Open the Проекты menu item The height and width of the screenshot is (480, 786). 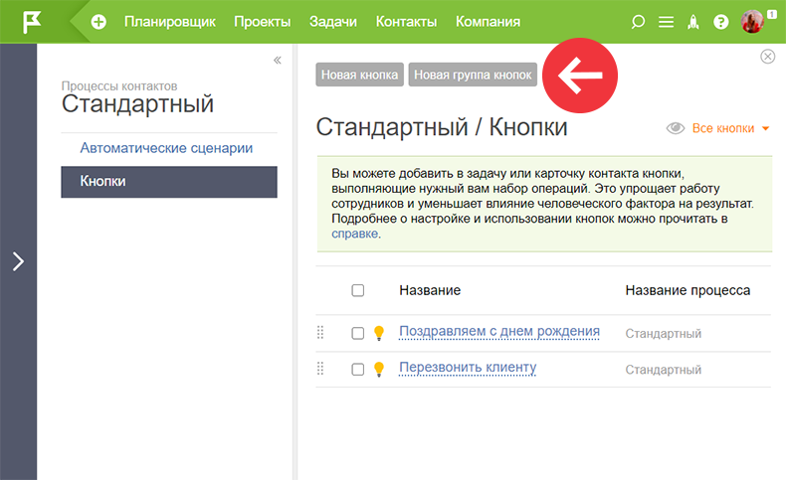click(x=263, y=22)
